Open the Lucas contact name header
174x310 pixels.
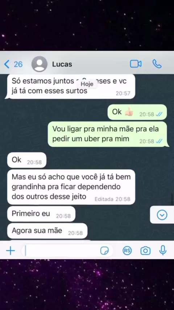coord(62,64)
